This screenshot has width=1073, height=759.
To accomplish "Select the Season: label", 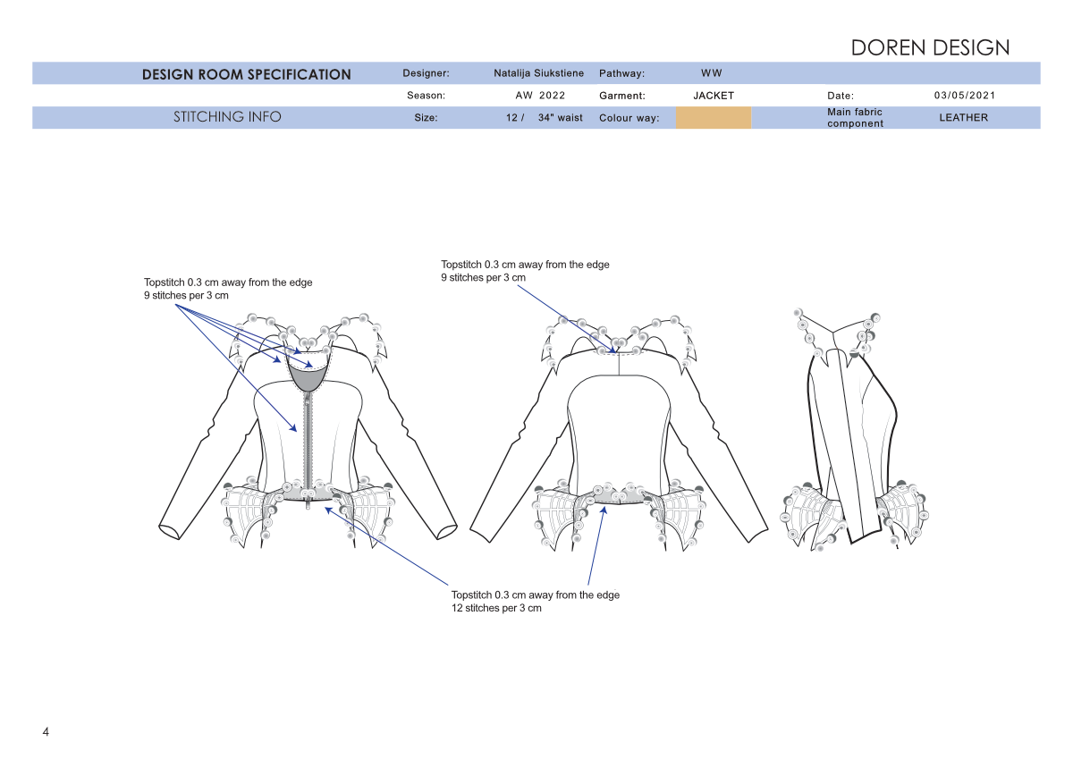I will pos(426,96).
